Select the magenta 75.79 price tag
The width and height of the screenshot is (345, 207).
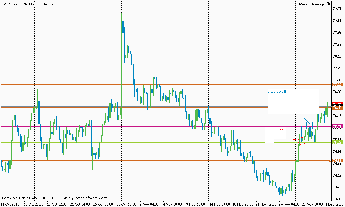pos(337,127)
